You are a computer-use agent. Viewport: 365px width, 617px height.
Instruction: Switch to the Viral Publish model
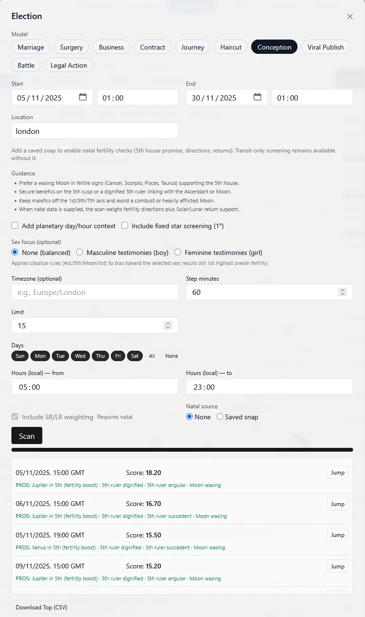(x=326, y=47)
